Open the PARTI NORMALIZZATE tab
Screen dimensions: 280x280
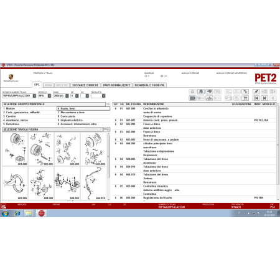[x=116, y=85]
